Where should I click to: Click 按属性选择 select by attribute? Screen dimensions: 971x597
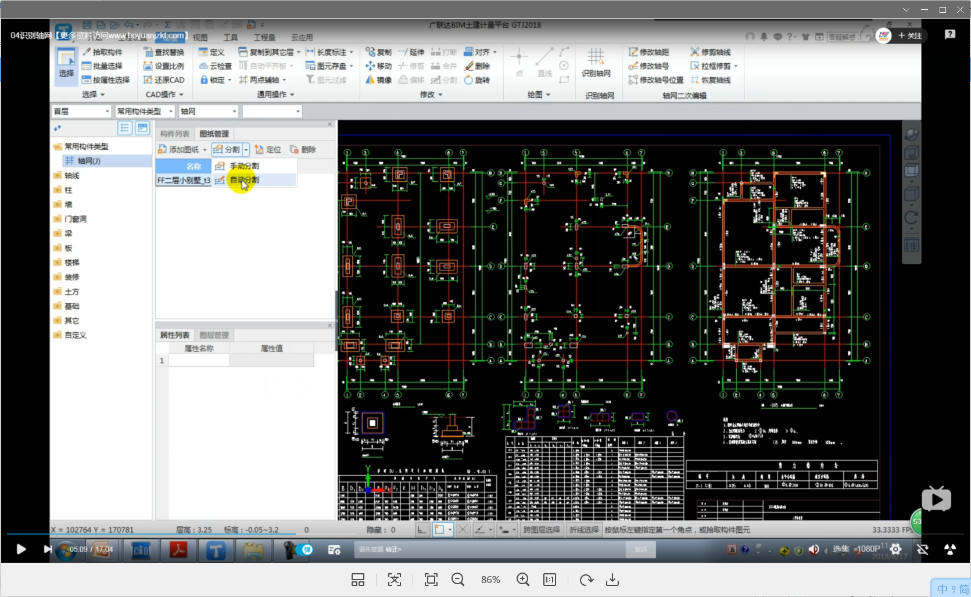(106, 80)
